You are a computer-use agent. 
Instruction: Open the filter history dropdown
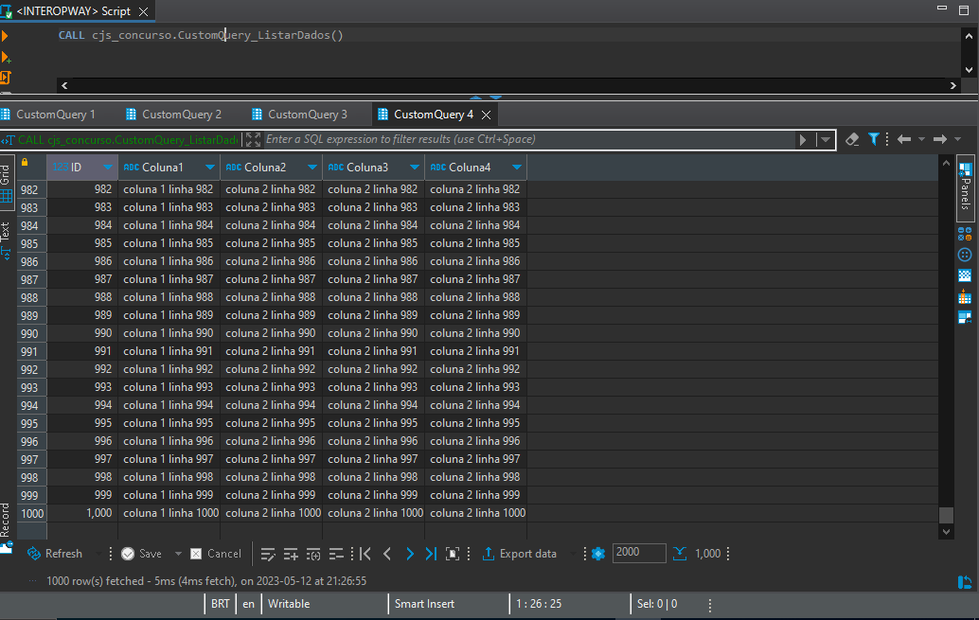click(x=826, y=139)
